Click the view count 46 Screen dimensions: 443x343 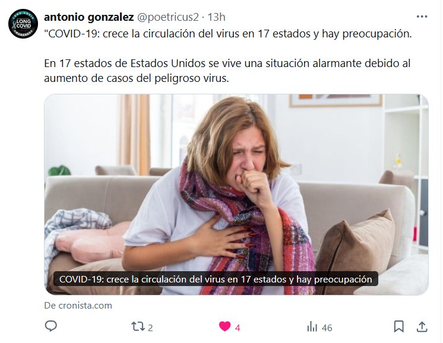(x=327, y=328)
